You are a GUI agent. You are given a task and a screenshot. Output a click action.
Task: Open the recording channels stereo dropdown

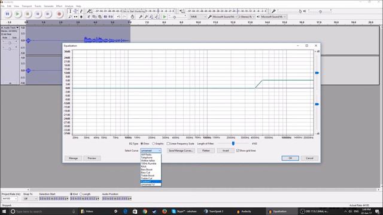[247, 17]
